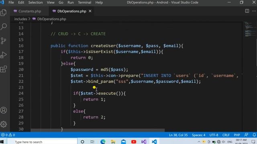
Task: Open the Mail app from the taskbar
Action: pos(123,142)
